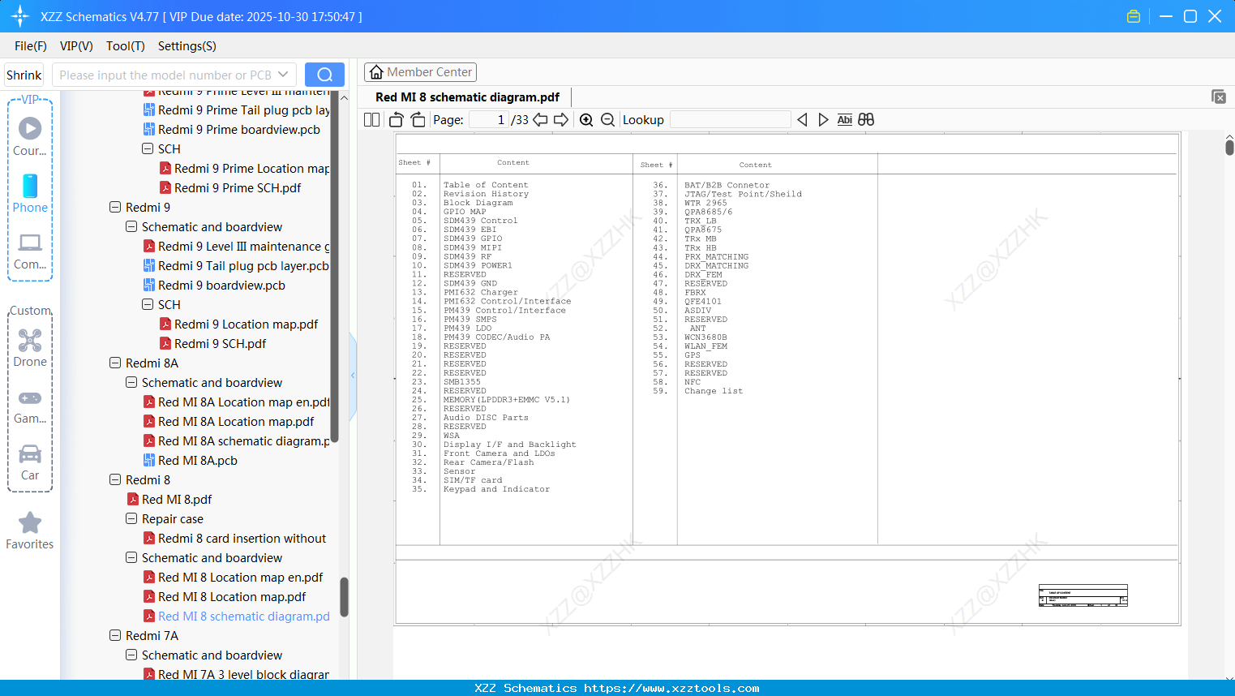The width and height of the screenshot is (1235, 696).
Task: Open the model number or PCB dropdown
Action: pyautogui.click(x=283, y=75)
